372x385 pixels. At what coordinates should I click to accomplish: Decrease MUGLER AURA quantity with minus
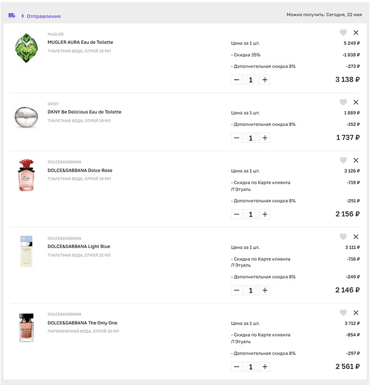[x=237, y=80]
